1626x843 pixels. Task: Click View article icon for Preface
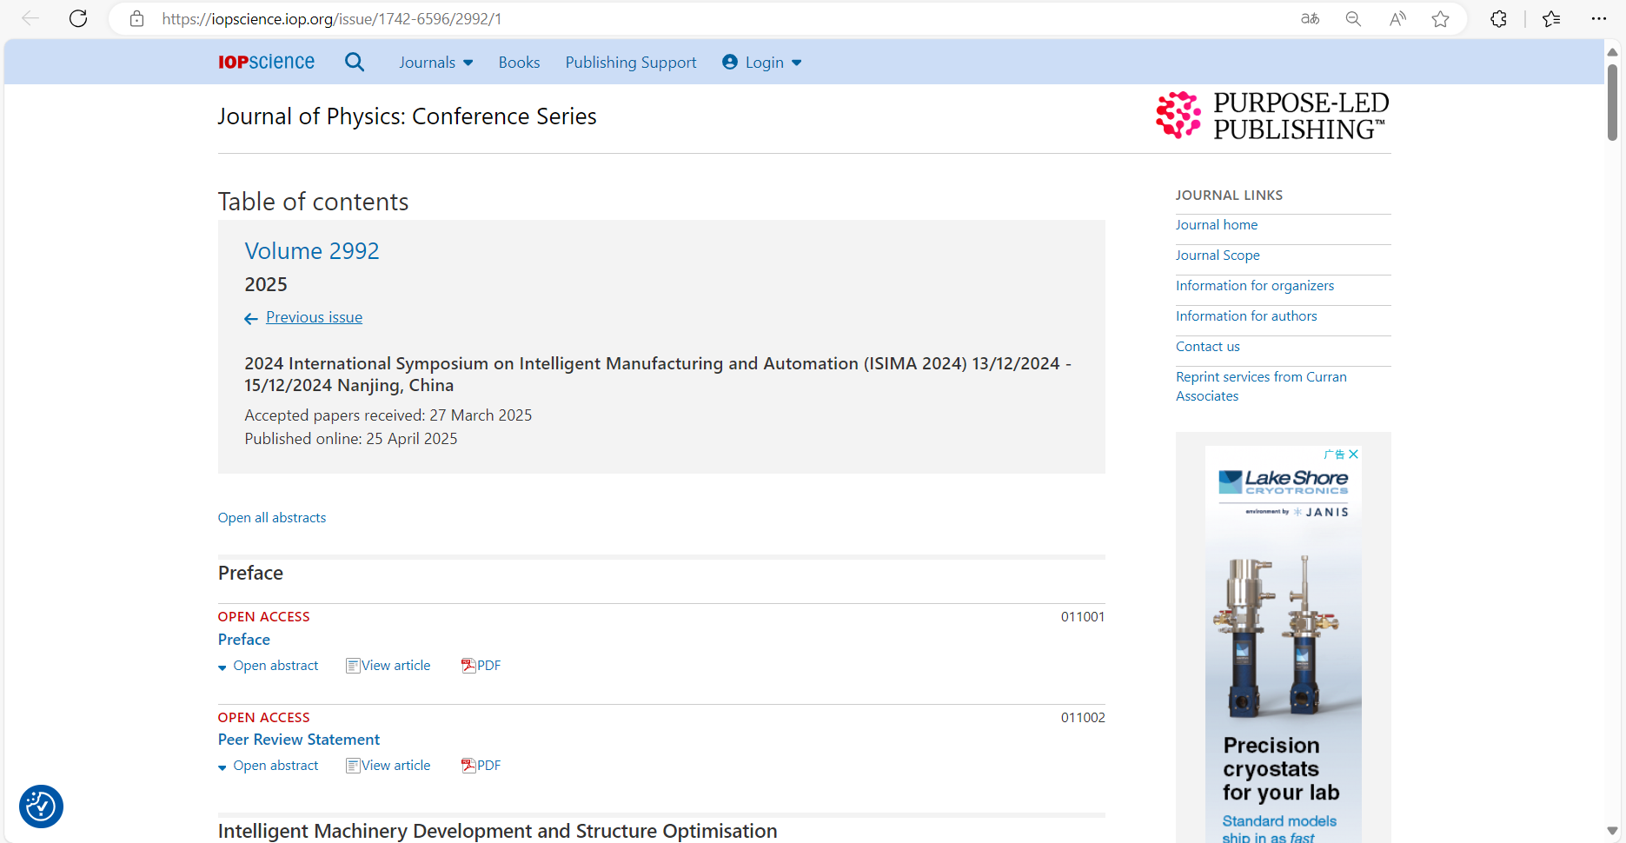[x=353, y=666]
